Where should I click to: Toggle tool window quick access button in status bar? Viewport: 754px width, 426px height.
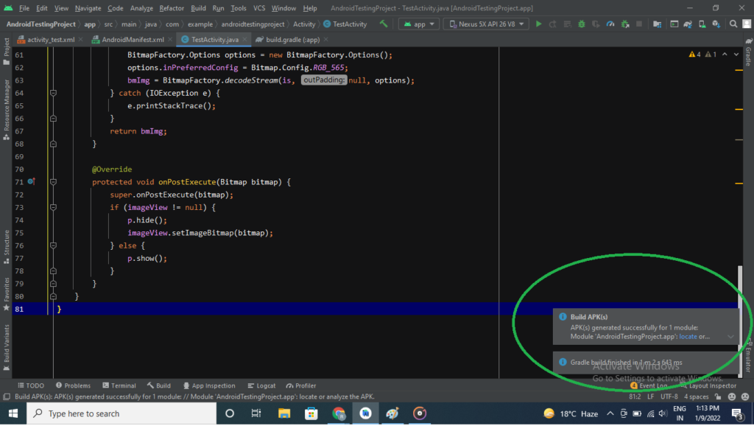[x=6, y=397]
